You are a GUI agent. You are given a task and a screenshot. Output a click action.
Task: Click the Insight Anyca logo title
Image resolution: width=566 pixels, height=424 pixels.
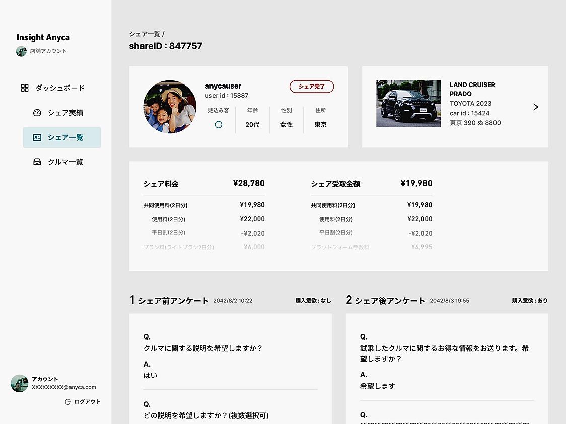(x=43, y=37)
